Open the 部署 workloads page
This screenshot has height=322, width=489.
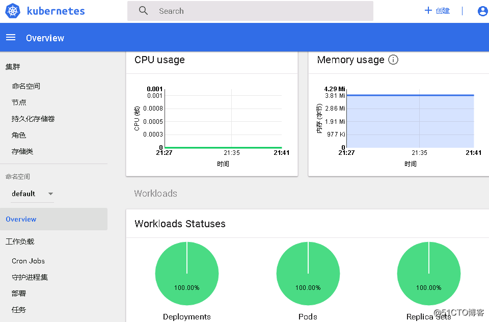pos(19,293)
